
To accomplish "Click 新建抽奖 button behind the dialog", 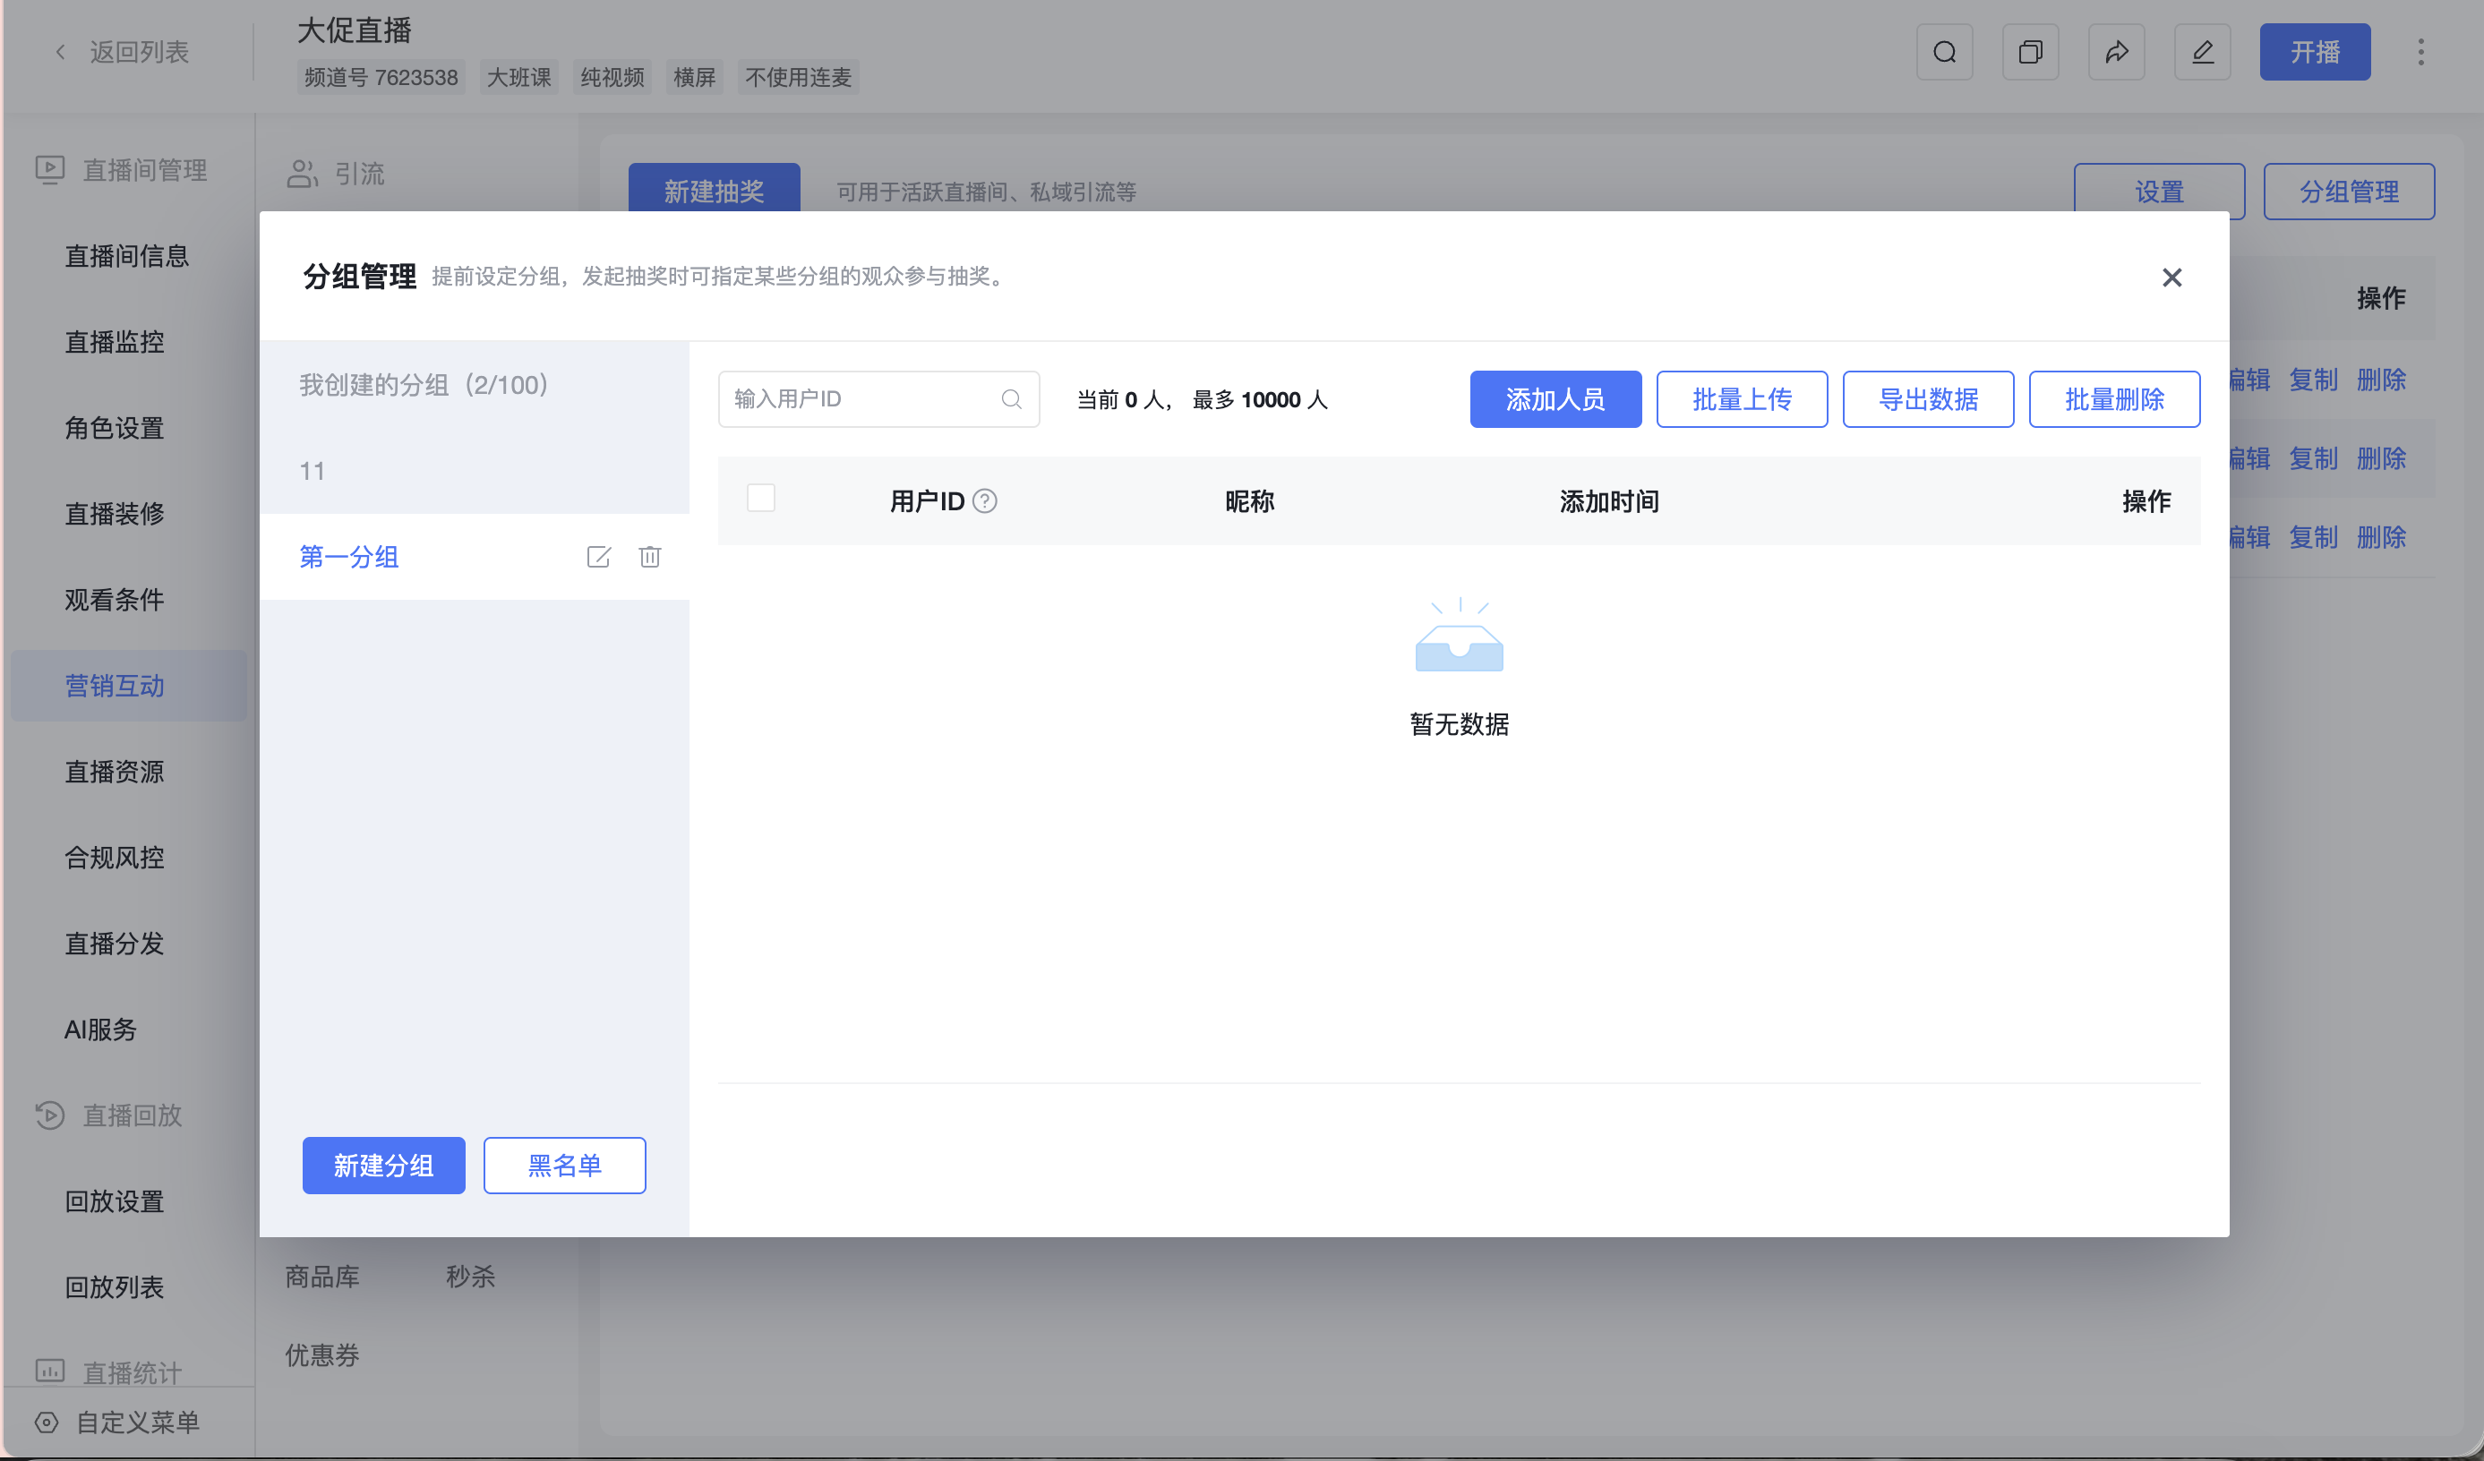I will click(x=714, y=189).
